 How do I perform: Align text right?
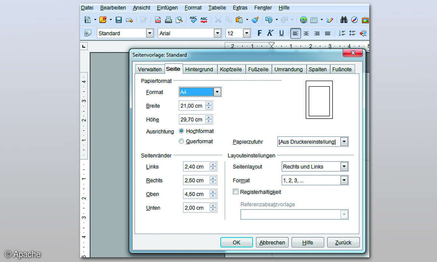[x=317, y=33]
